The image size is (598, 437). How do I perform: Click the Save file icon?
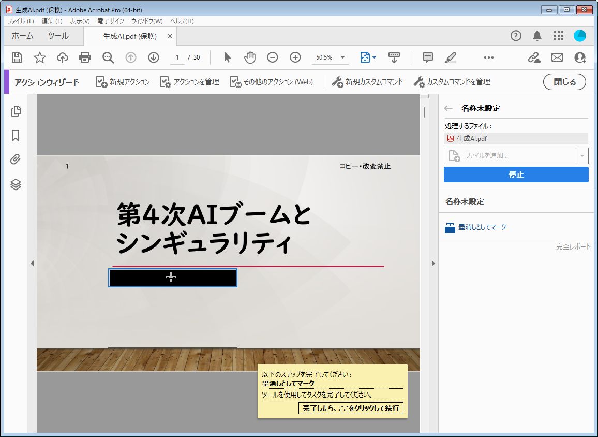tap(17, 57)
